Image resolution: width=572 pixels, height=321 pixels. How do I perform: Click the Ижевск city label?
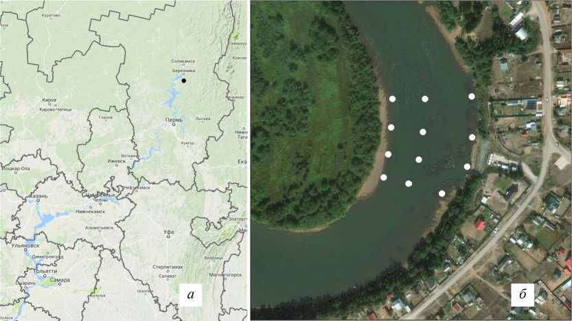coord(117,160)
